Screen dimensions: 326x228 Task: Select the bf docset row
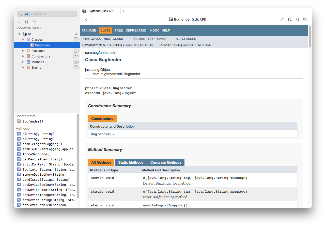47,34
